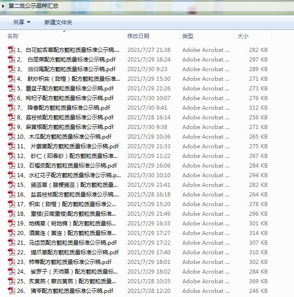The image size is (294, 297).
Task: Select file 23、柿蒂配方颗粒质量标准公示稿.pdf
Action: (64, 262)
